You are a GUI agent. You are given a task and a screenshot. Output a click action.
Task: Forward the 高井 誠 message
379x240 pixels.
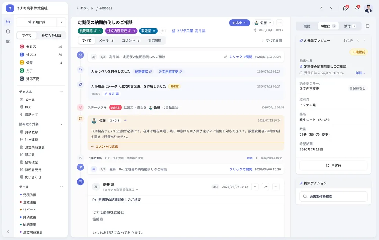click(265, 187)
